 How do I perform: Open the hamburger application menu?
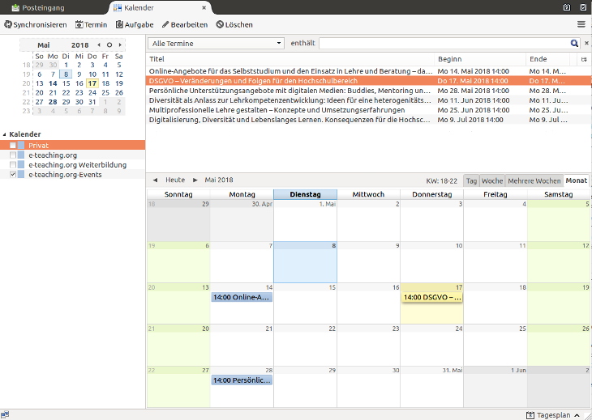coord(581,25)
